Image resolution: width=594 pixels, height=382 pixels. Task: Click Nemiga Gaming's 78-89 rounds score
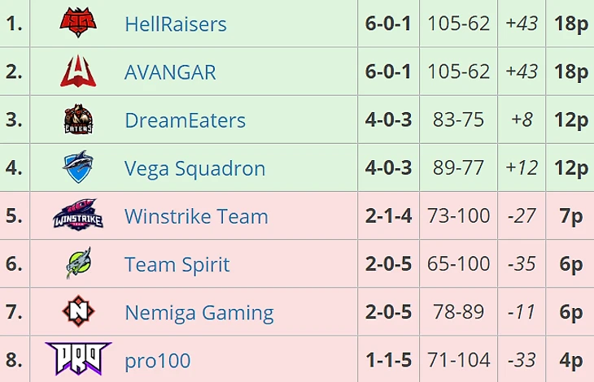459,312
